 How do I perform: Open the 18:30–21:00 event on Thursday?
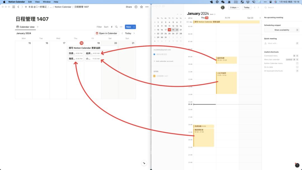pos(204,138)
